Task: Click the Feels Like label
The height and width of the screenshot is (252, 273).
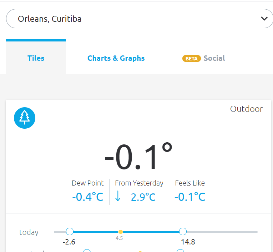Action: point(190,183)
